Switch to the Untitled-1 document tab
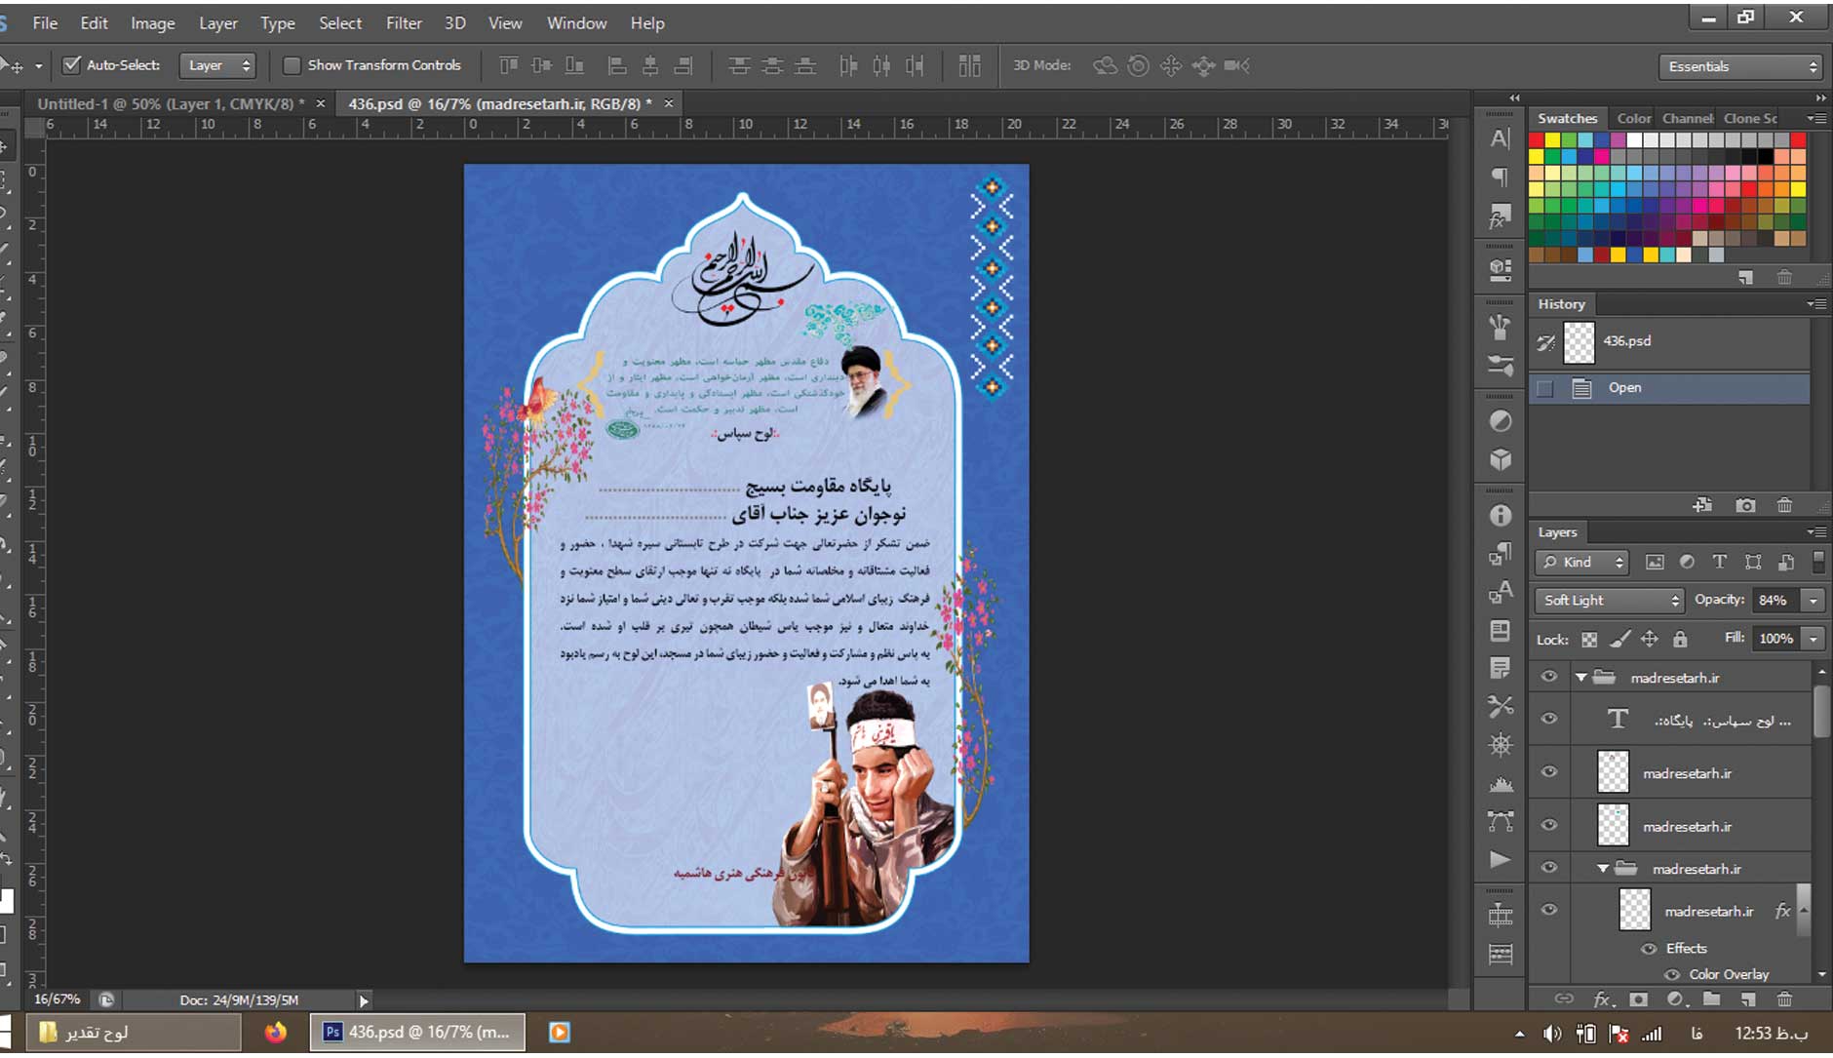This screenshot has height=1058, width=1833. pos(171,103)
